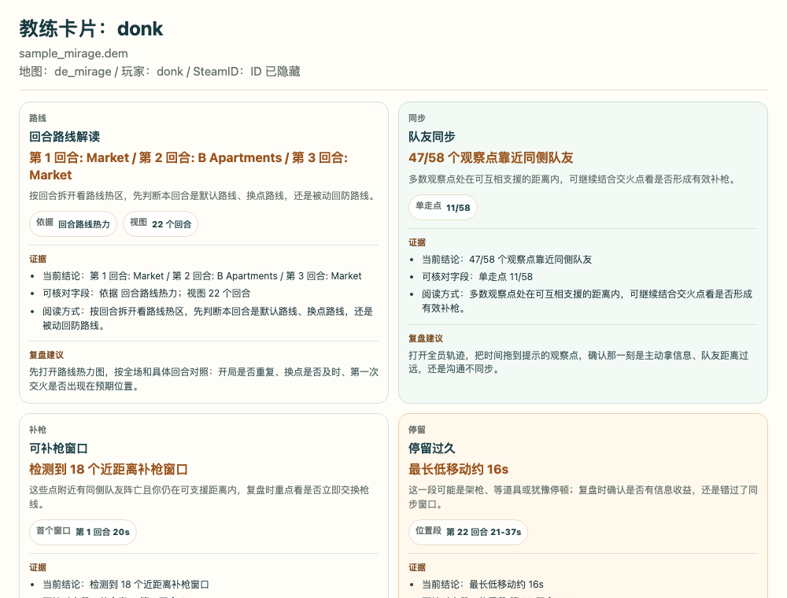787x598 pixels.
Task: Click the description 这些点附近有同侧队友阵亡
Action: (x=199, y=496)
